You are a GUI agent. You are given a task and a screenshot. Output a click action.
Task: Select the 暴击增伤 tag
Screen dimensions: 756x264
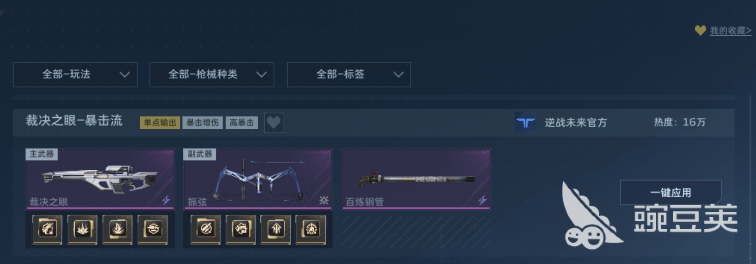(203, 123)
